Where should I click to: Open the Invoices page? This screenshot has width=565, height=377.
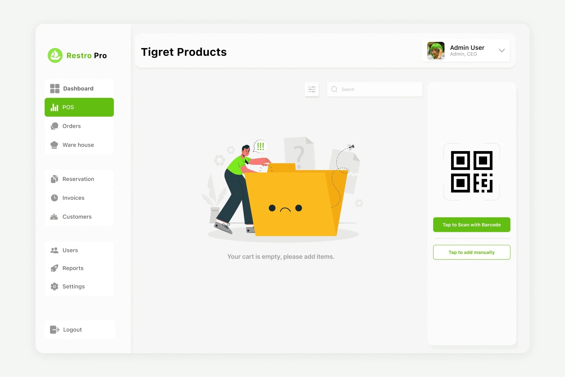[79, 198]
